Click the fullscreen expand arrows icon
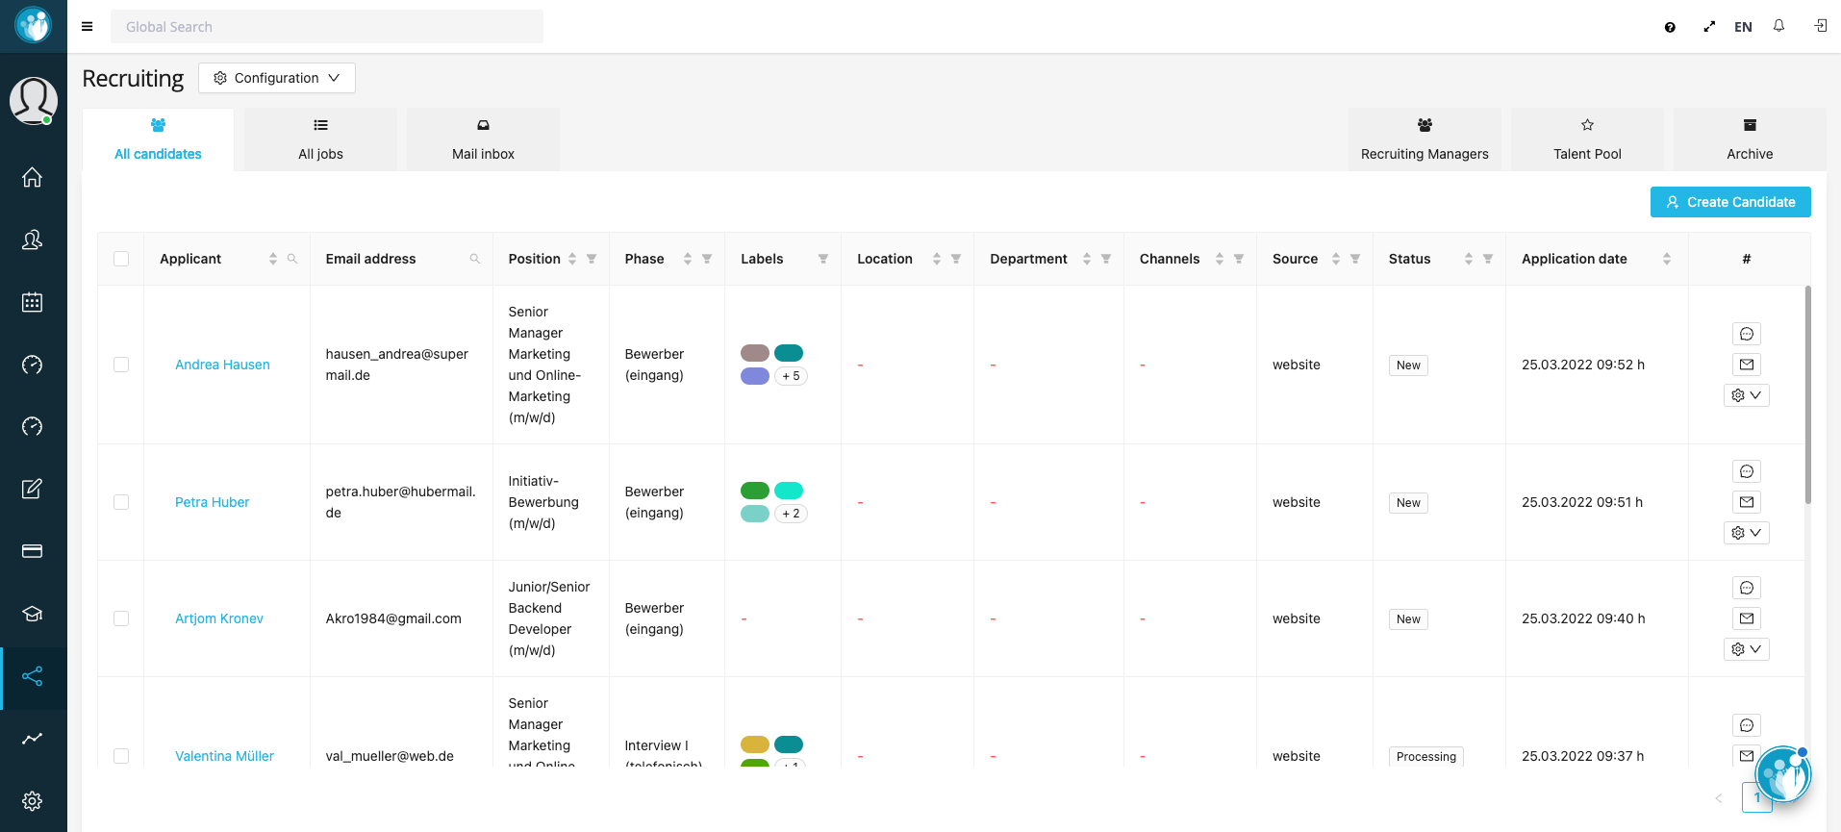Screen dimensions: 1841x832 [x=1709, y=27]
